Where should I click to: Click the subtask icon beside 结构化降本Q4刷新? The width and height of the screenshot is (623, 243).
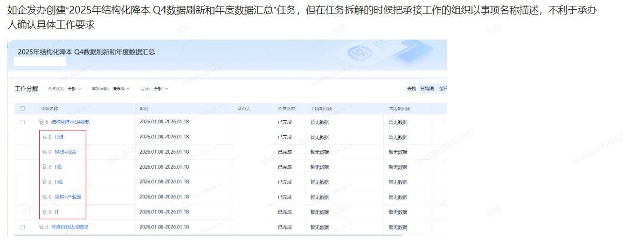pyautogui.click(x=40, y=122)
